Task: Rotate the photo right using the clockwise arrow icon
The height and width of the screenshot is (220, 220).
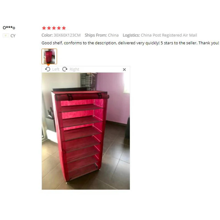Action: pyautogui.click(x=65, y=69)
